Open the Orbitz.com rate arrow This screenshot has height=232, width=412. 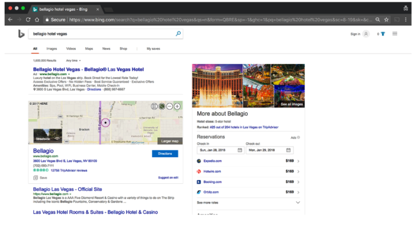click(298, 193)
